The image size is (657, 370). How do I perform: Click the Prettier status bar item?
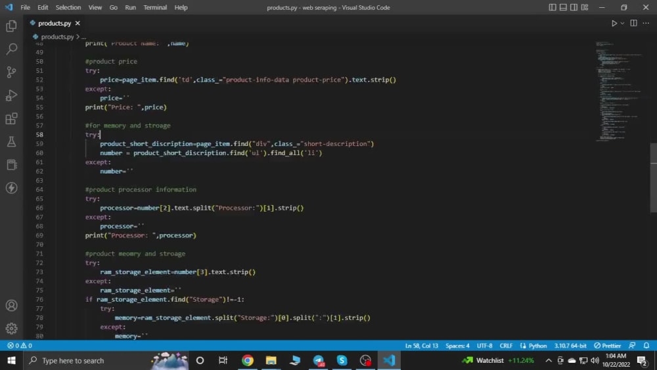[608, 346]
